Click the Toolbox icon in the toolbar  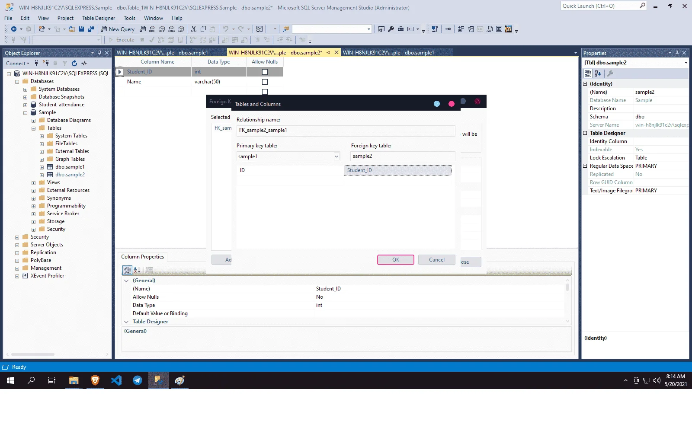pyautogui.click(x=400, y=29)
